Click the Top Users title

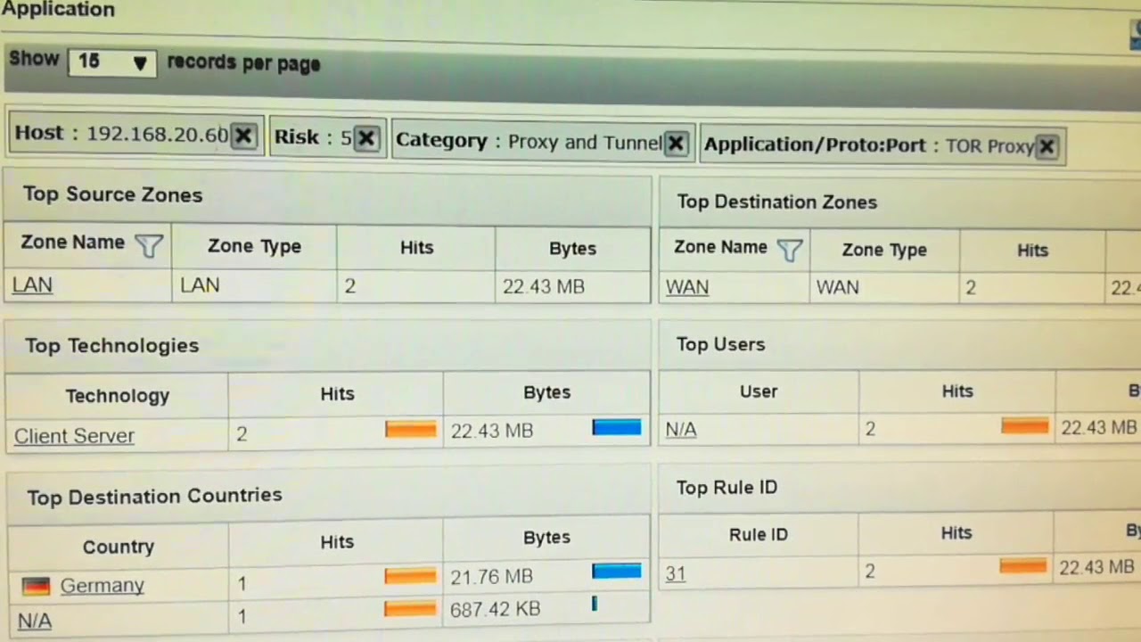point(720,344)
